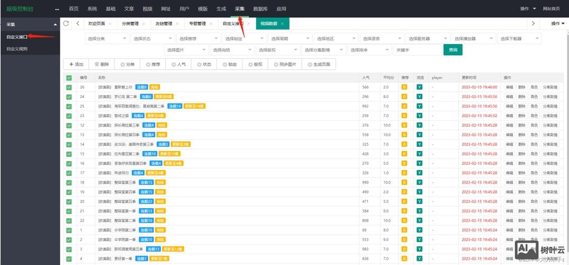This screenshot has width=569, height=265.
Task: Click the 超级控制台 logo text
Action: point(20,8)
